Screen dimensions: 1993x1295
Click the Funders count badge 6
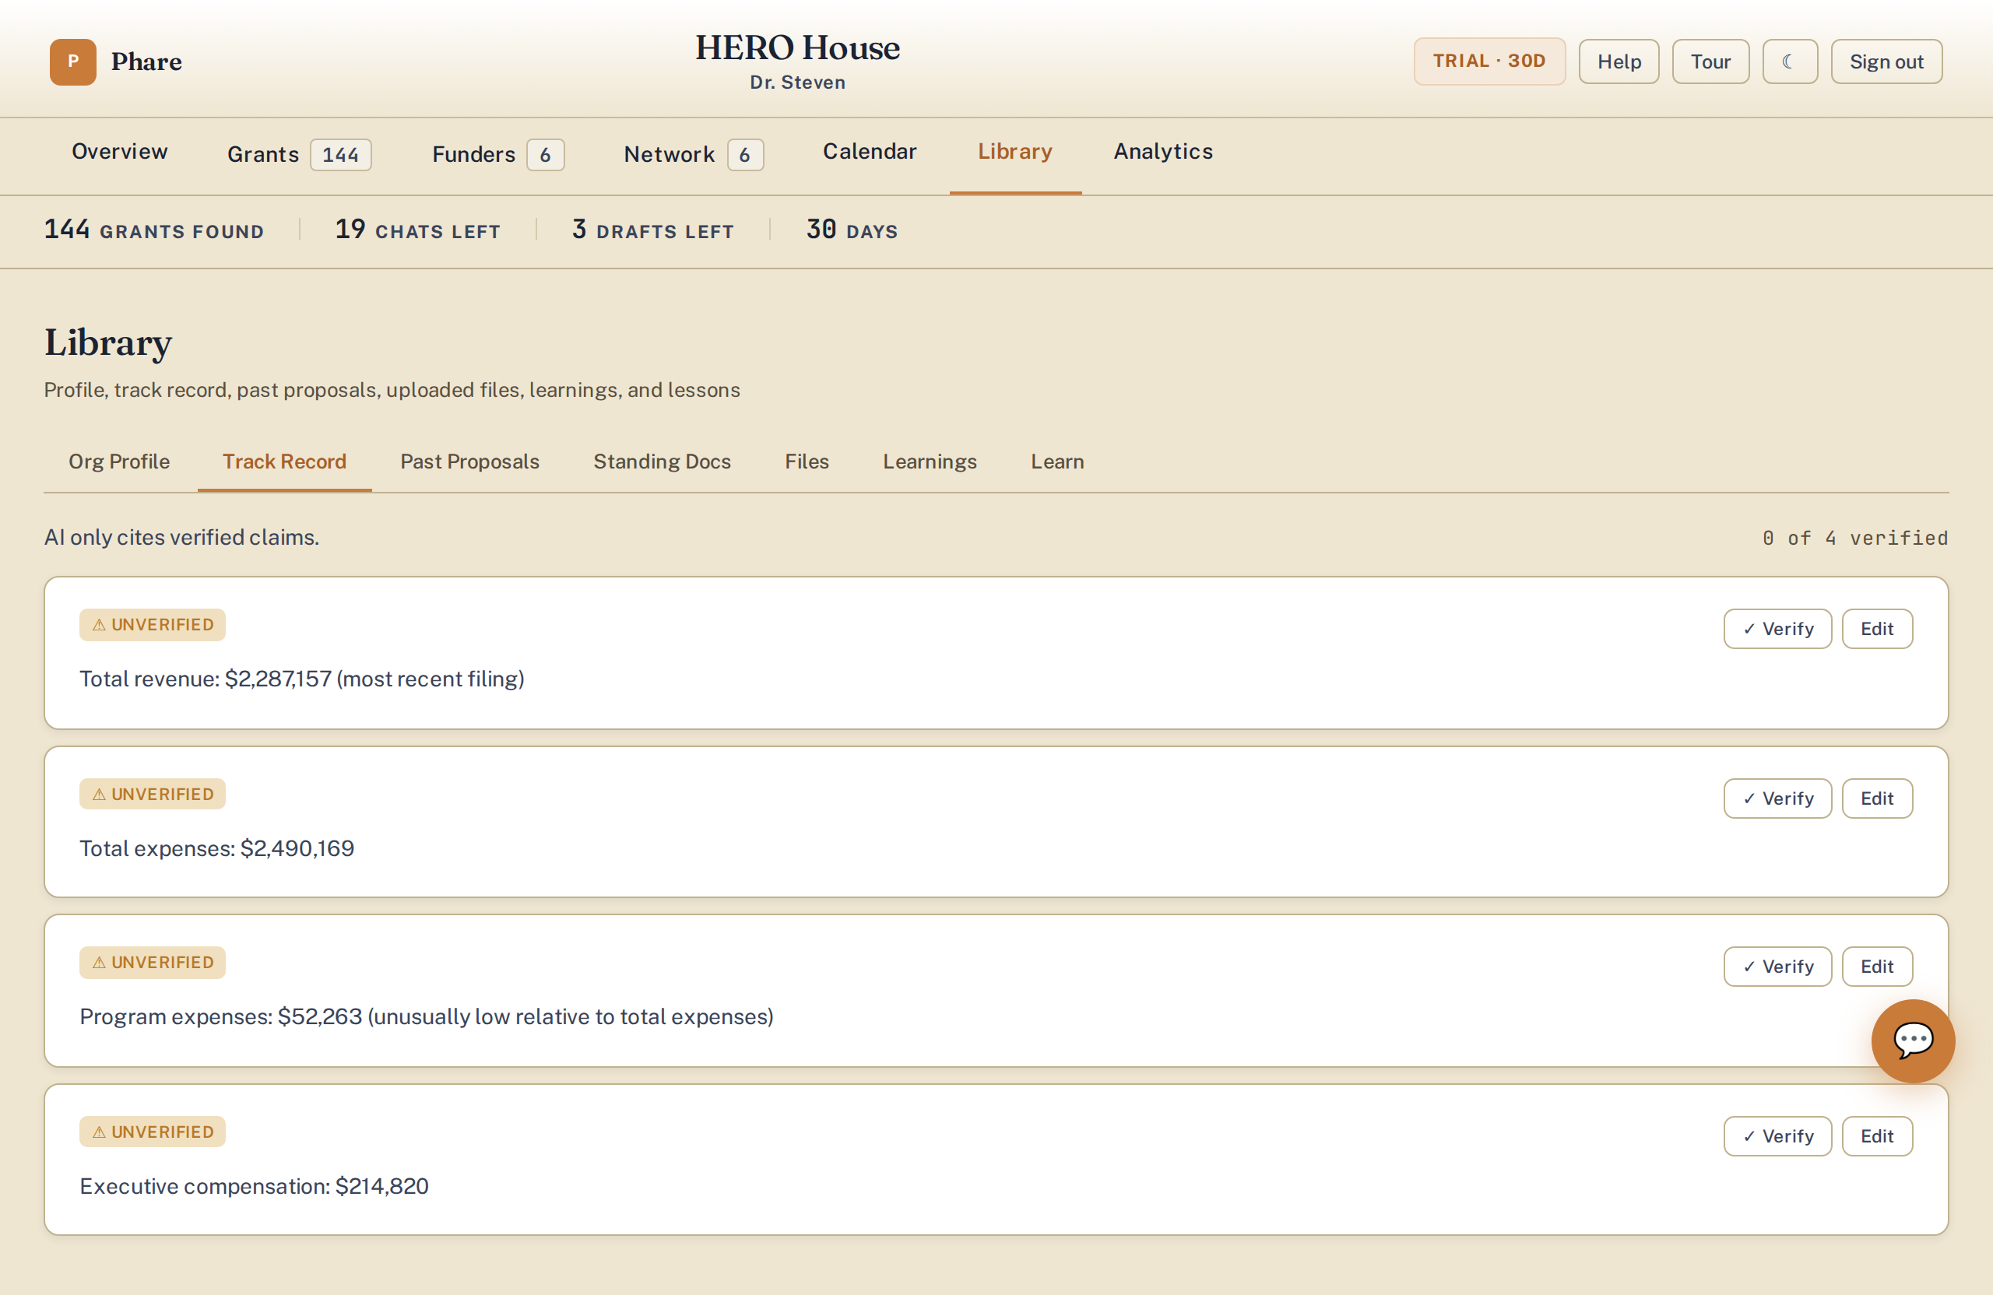(545, 155)
